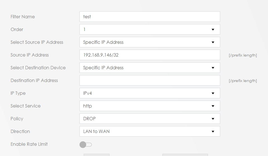The width and height of the screenshot is (268, 156).
Task: Click the prefix length hint beside Destination IP
Action: pyautogui.click(x=243, y=81)
